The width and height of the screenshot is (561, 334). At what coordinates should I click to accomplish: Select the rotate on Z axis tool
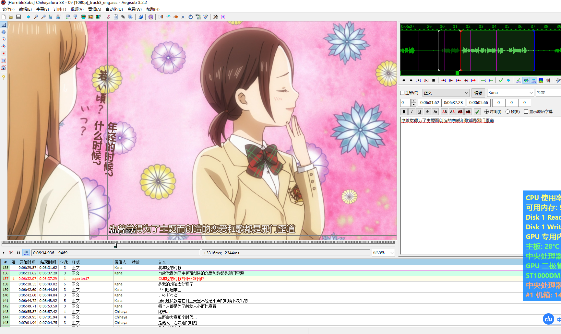[x=4, y=39]
